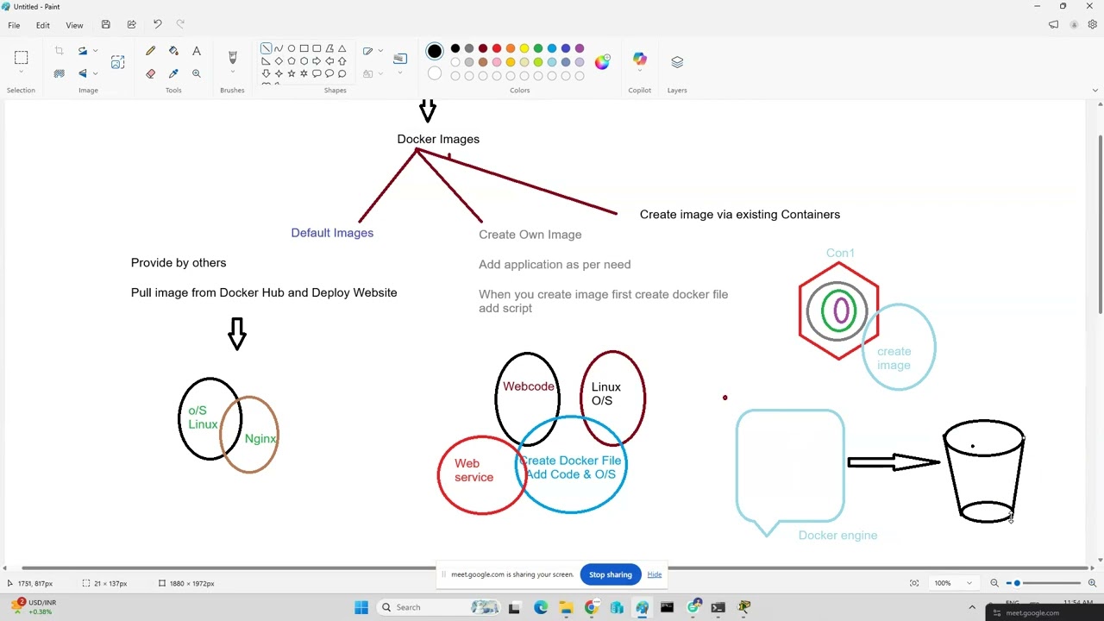The image size is (1104, 621).
Task: Select the Rectangle shape
Action: pyautogui.click(x=304, y=48)
